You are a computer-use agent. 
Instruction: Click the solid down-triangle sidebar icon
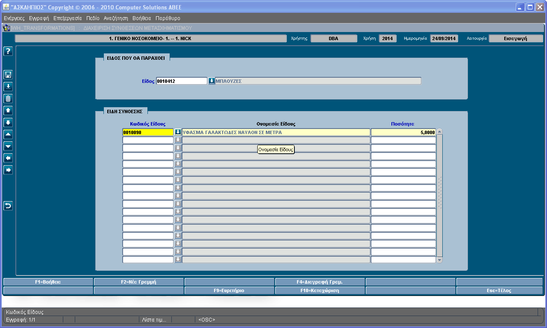pyautogui.click(x=8, y=146)
